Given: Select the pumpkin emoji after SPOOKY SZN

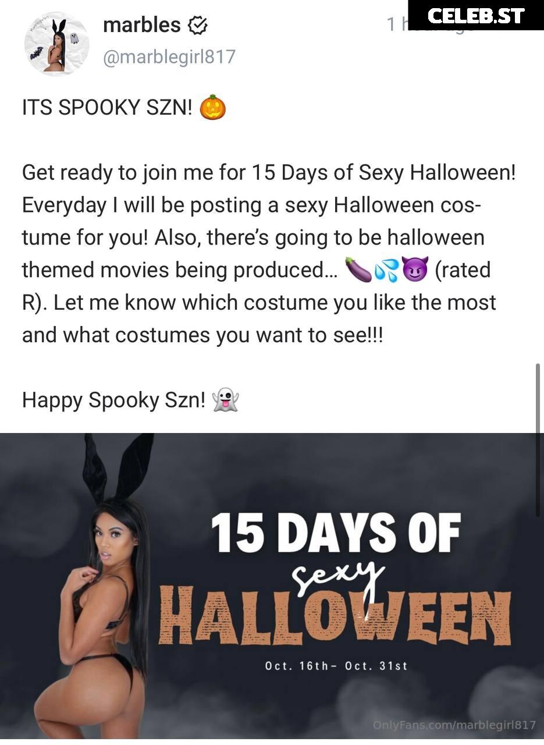Looking at the screenshot, I should 212,108.
